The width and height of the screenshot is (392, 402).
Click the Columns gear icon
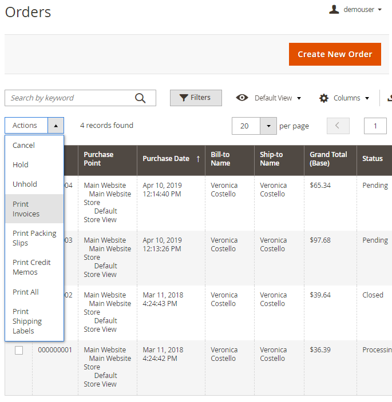click(x=324, y=98)
